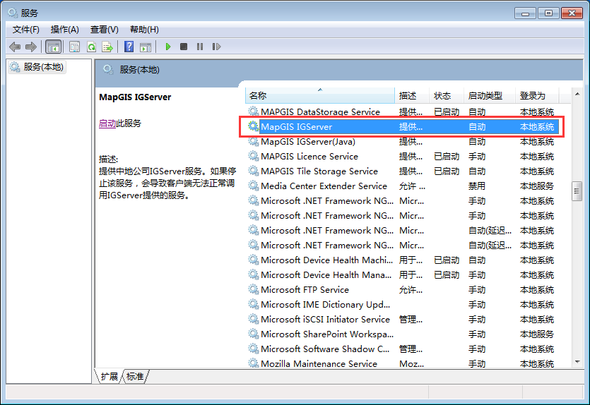Click the Services window title icon

(x=13, y=13)
